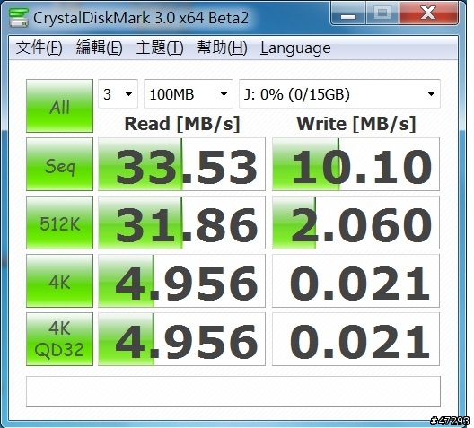Expand the test count dropdown showing 3

point(118,93)
